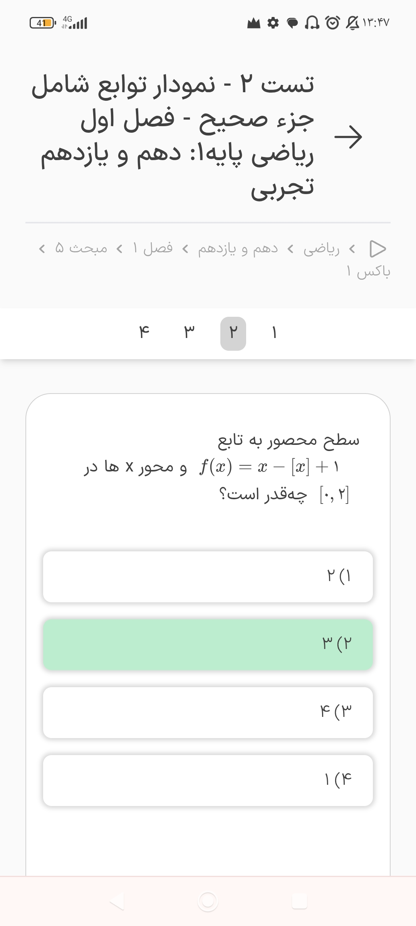Go to question ۴ tab
The height and width of the screenshot is (926, 416).
click(x=144, y=333)
